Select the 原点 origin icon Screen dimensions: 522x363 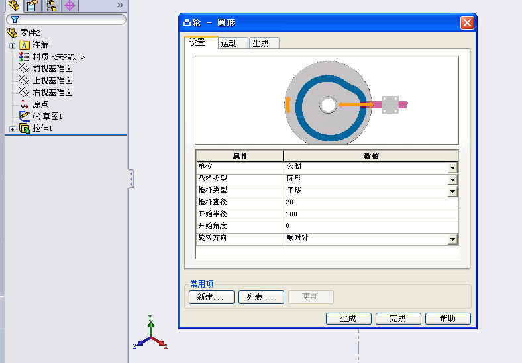[x=25, y=104]
